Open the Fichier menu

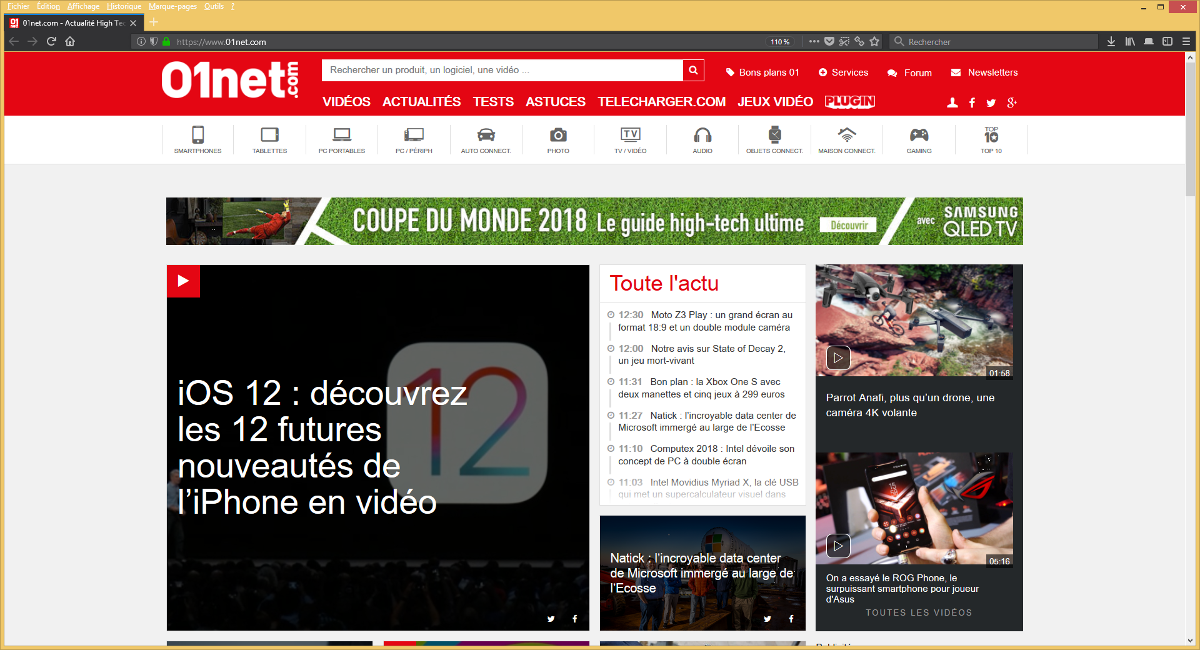click(18, 6)
